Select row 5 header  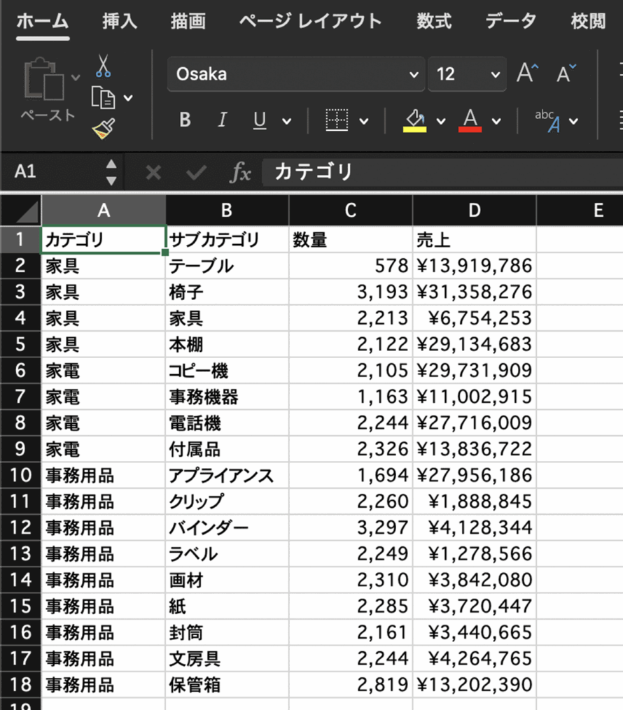[21, 344]
